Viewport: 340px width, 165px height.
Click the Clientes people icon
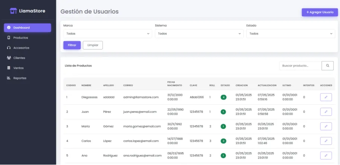pos(9,58)
